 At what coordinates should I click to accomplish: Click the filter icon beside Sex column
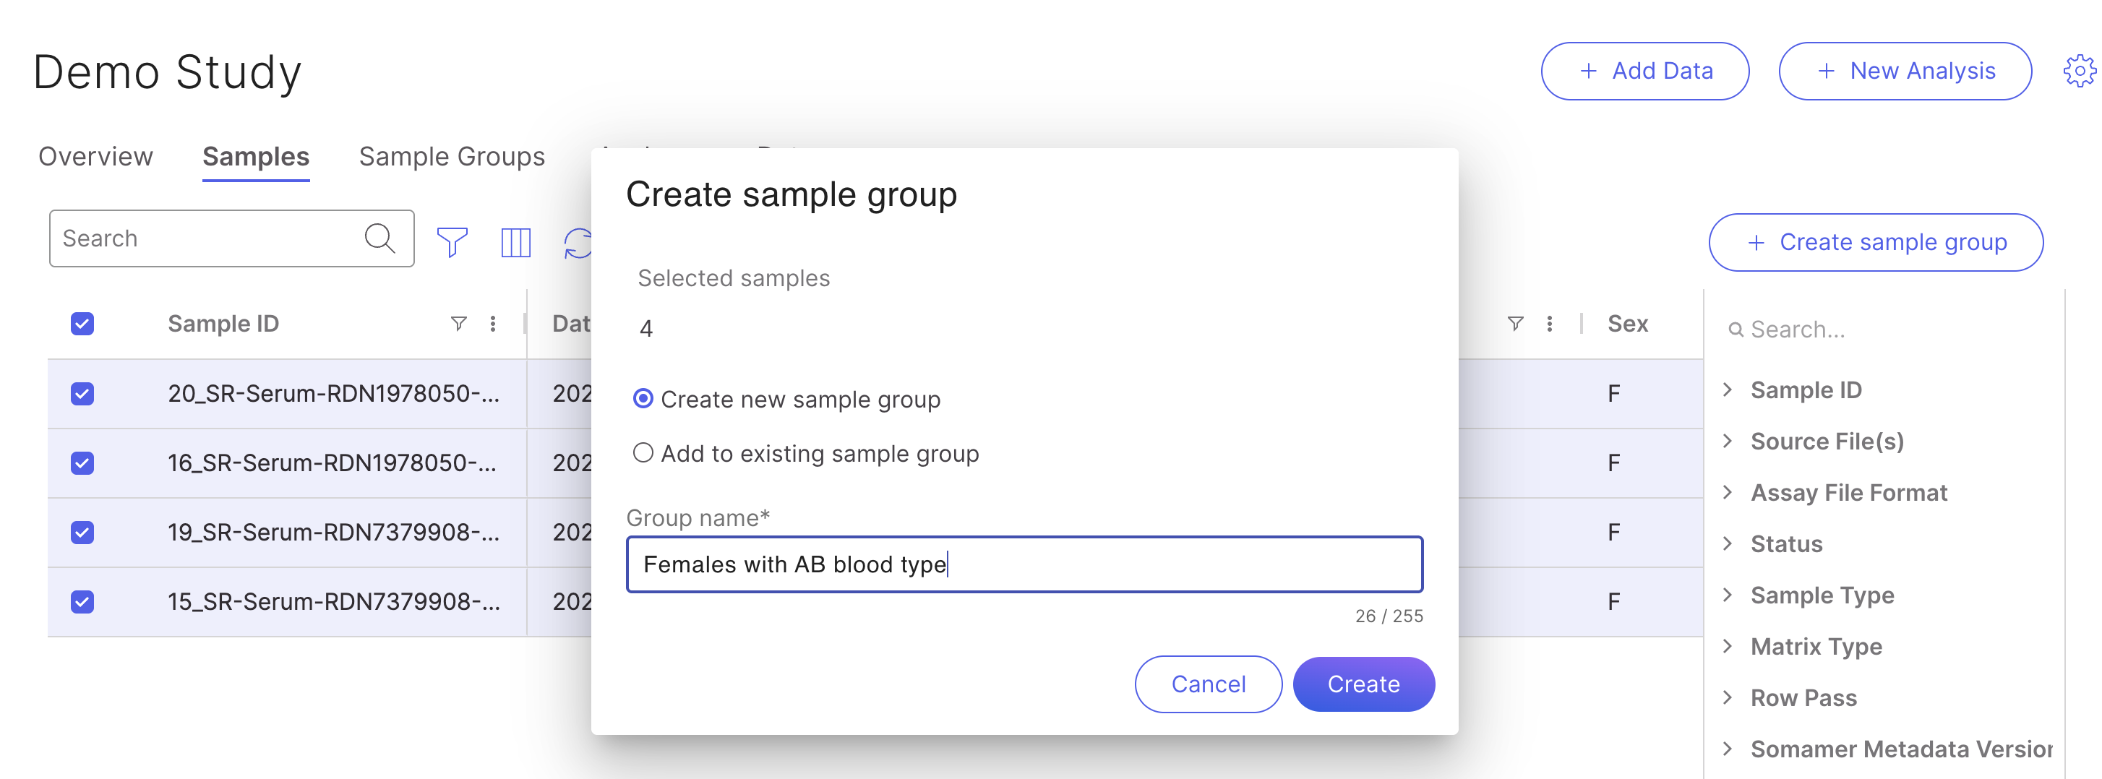click(1514, 324)
